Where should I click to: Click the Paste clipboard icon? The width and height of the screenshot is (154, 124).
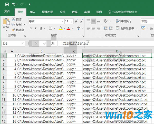pos(6,22)
